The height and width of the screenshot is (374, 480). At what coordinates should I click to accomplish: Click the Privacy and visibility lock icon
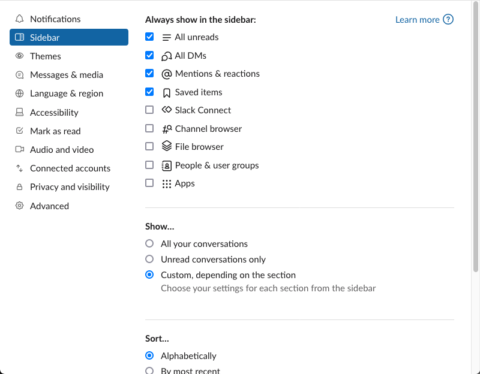(x=19, y=187)
